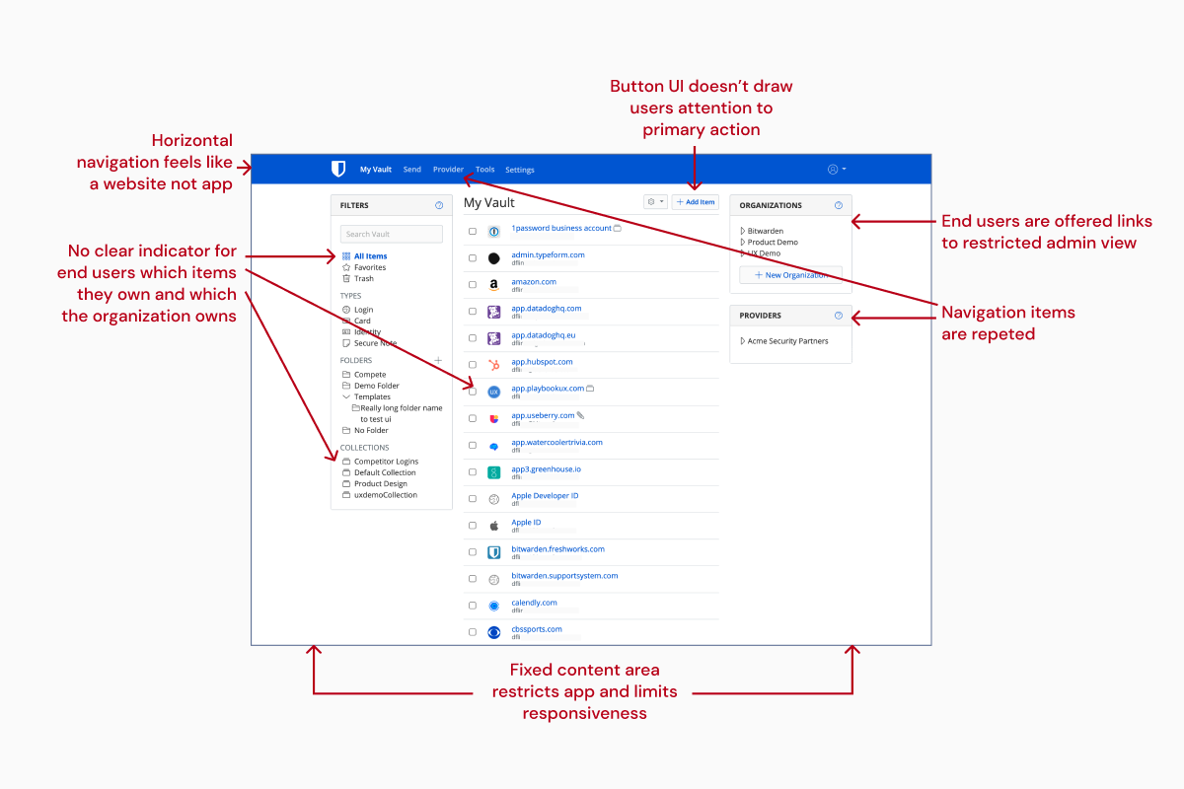Viewport: 1184px width, 789px height.
Task: Open the Providers help icon
Action: point(839,316)
